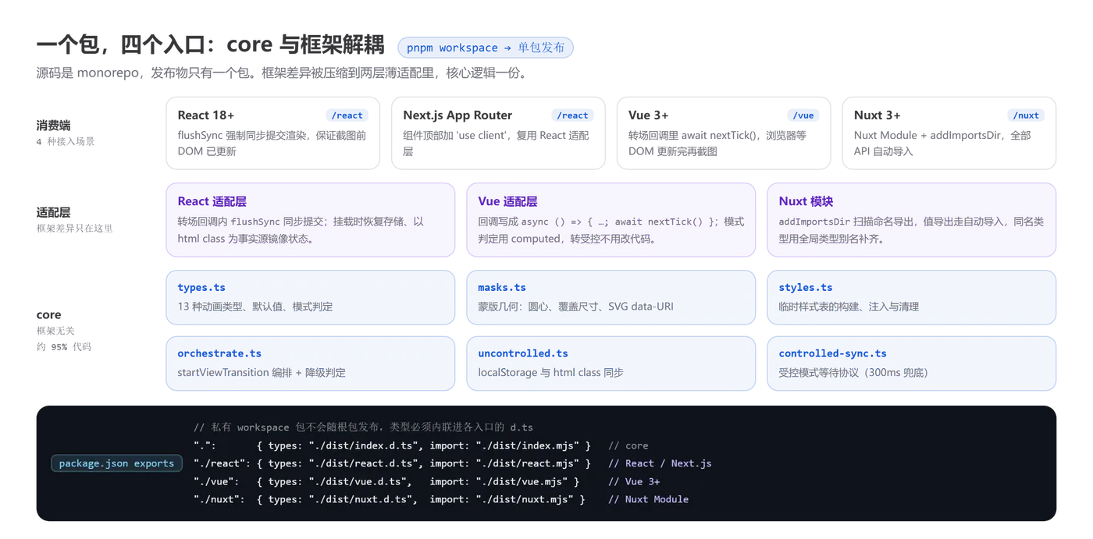Viewport: 1093px width, 539px height.
Task: Click the Nuxt 模块 heading
Action: pos(806,201)
